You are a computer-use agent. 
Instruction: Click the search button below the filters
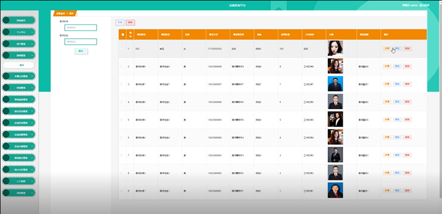81,51
